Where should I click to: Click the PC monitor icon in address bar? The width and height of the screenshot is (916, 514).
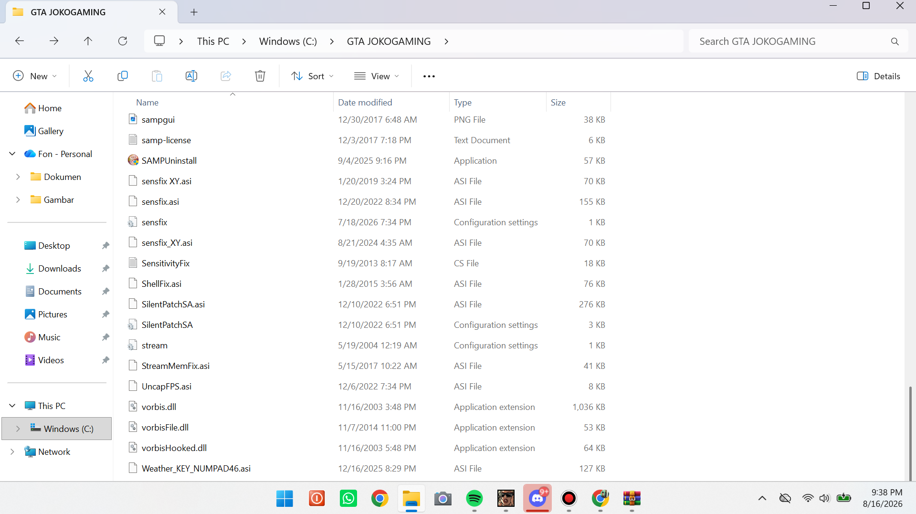[159, 41]
